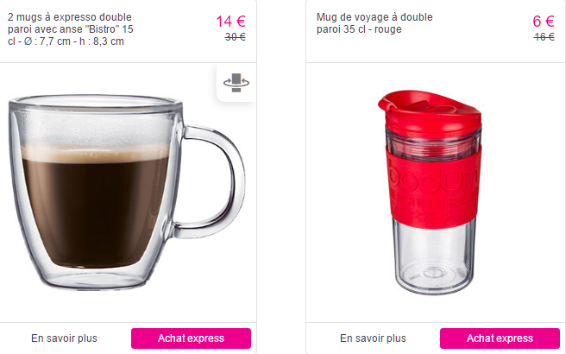Click the red lid of the travel mug
Screen dimensions: 566x354
pos(430,114)
